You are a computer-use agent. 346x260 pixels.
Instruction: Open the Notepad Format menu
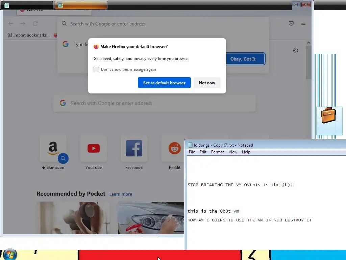pyautogui.click(x=218, y=152)
